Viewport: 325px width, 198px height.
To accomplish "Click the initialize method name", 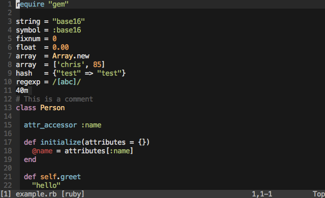I will tap(61, 142).
